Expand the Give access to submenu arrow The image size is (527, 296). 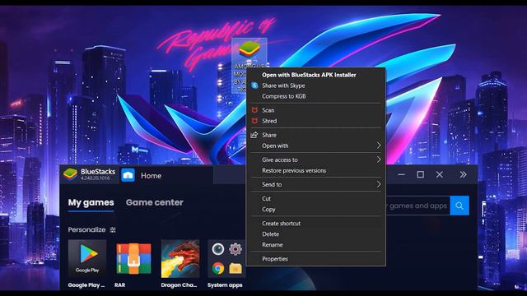coord(379,160)
